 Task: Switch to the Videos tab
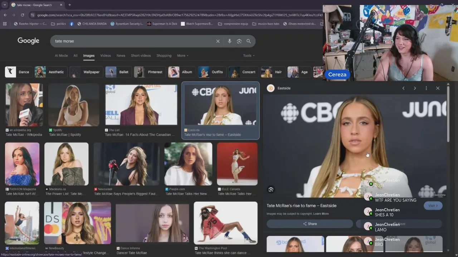click(106, 56)
